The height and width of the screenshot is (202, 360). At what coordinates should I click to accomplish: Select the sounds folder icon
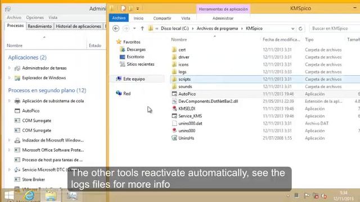tap(174, 86)
